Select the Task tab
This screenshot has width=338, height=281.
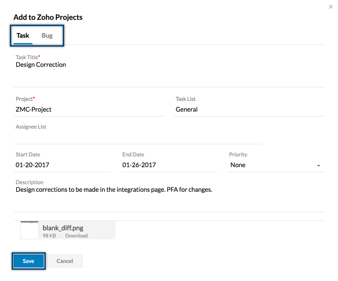pos(23,35)
